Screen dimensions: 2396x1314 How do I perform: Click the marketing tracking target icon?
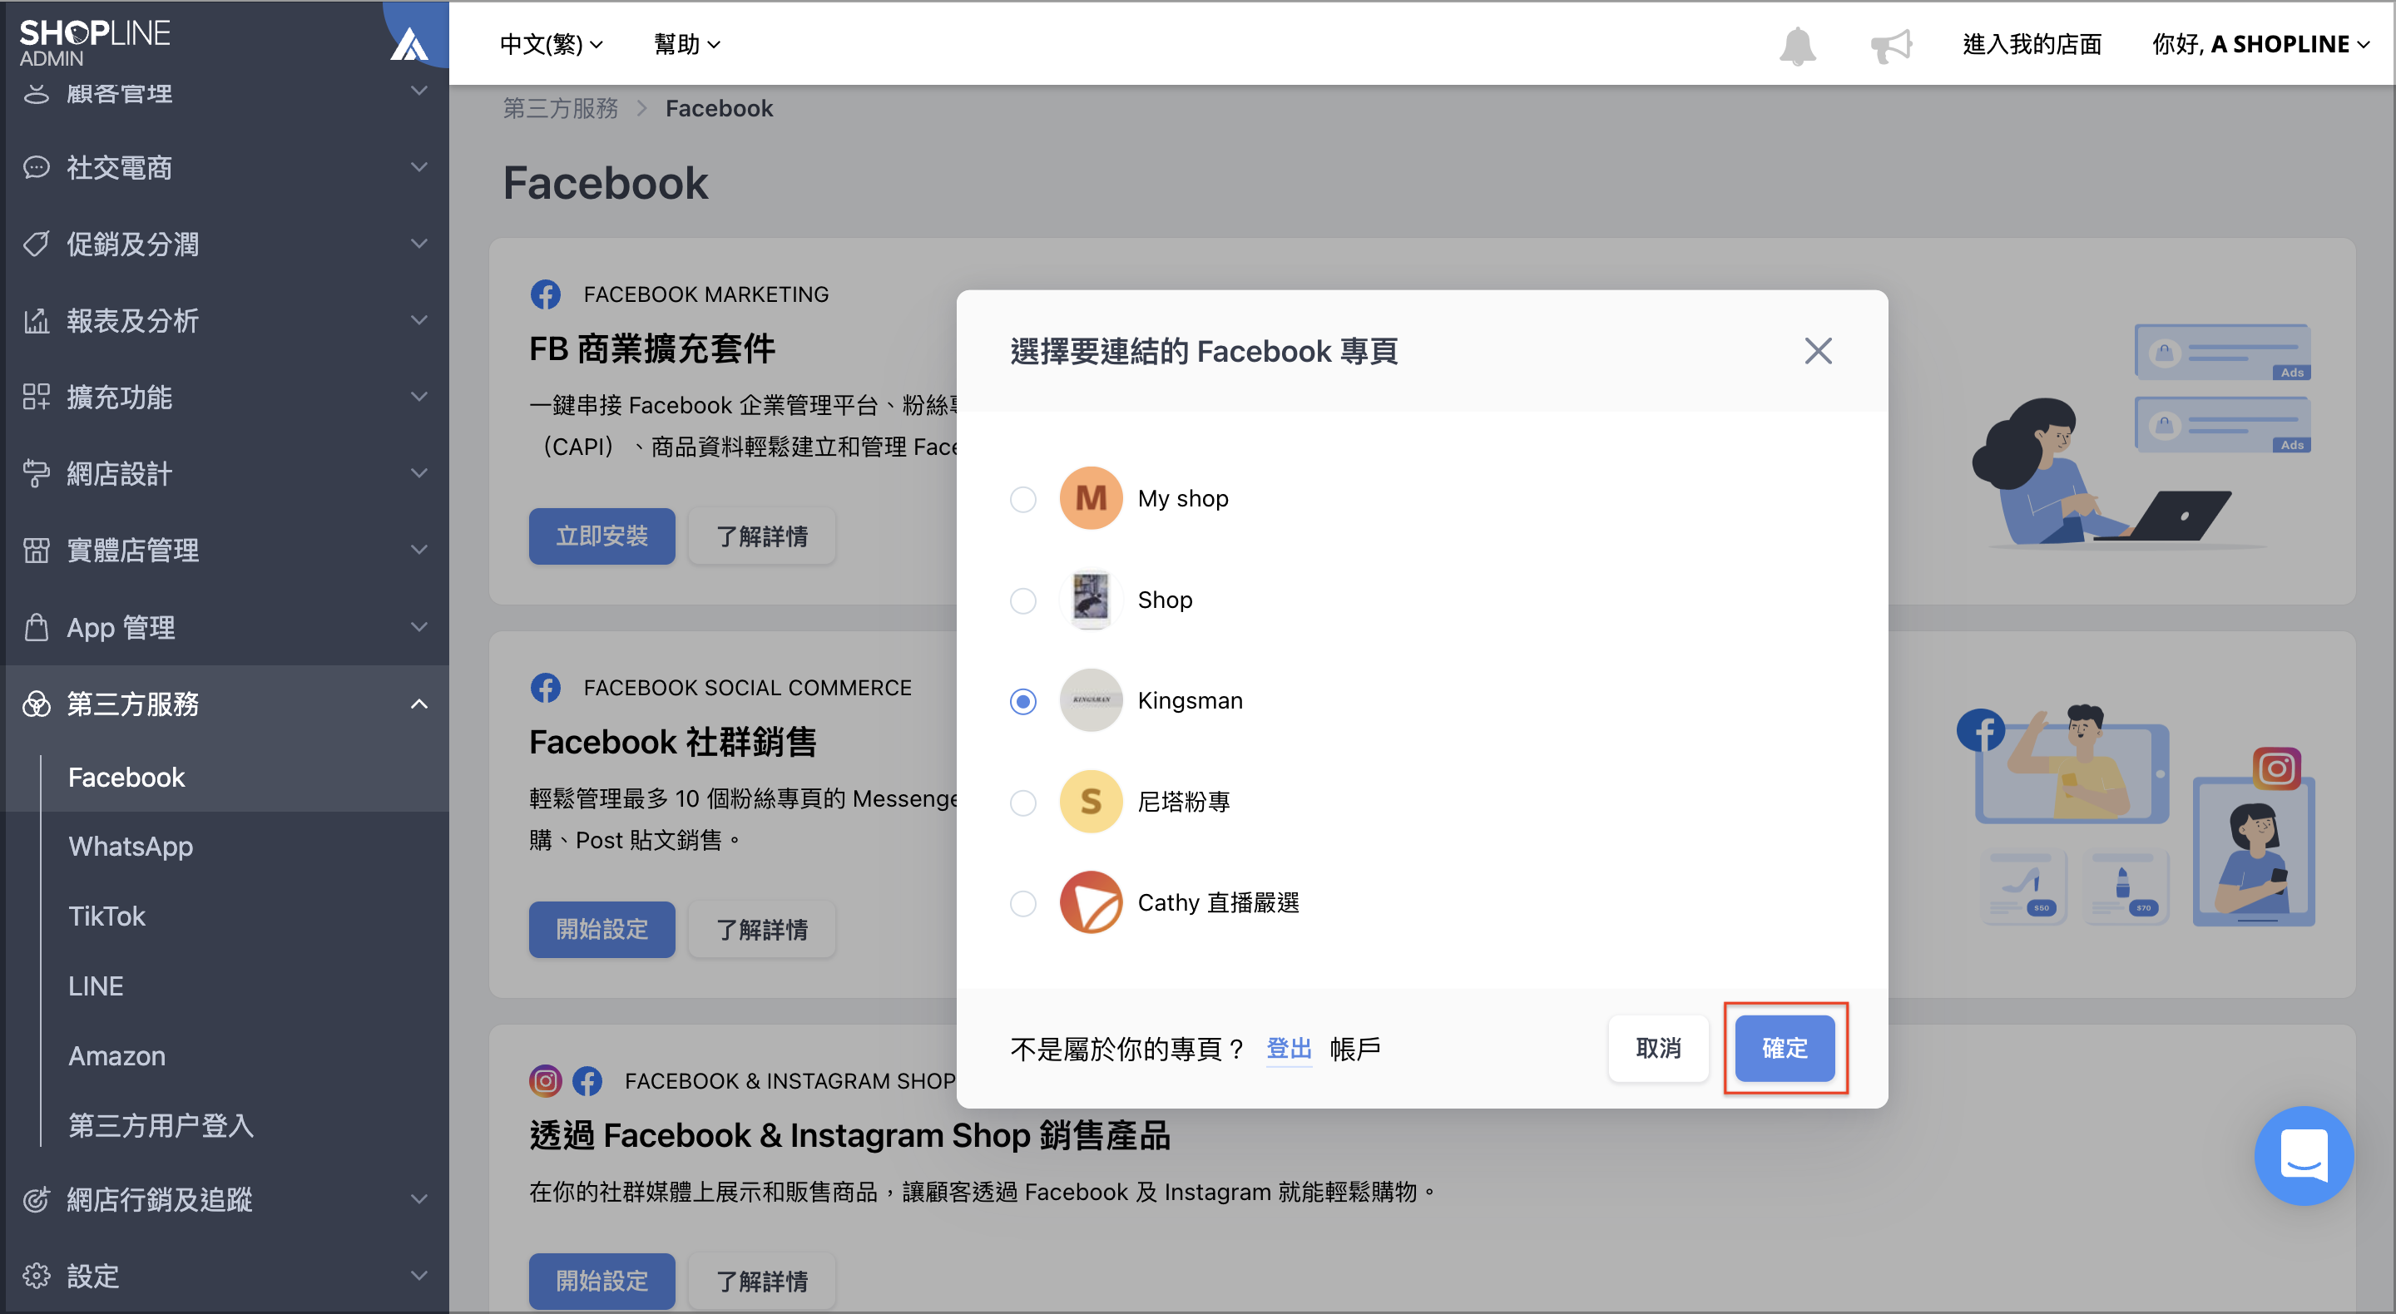click(x=37, y=1199)
